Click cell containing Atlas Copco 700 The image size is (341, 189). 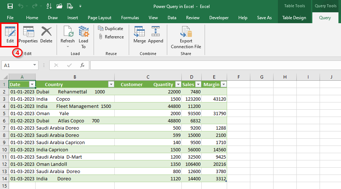(75, 121)
